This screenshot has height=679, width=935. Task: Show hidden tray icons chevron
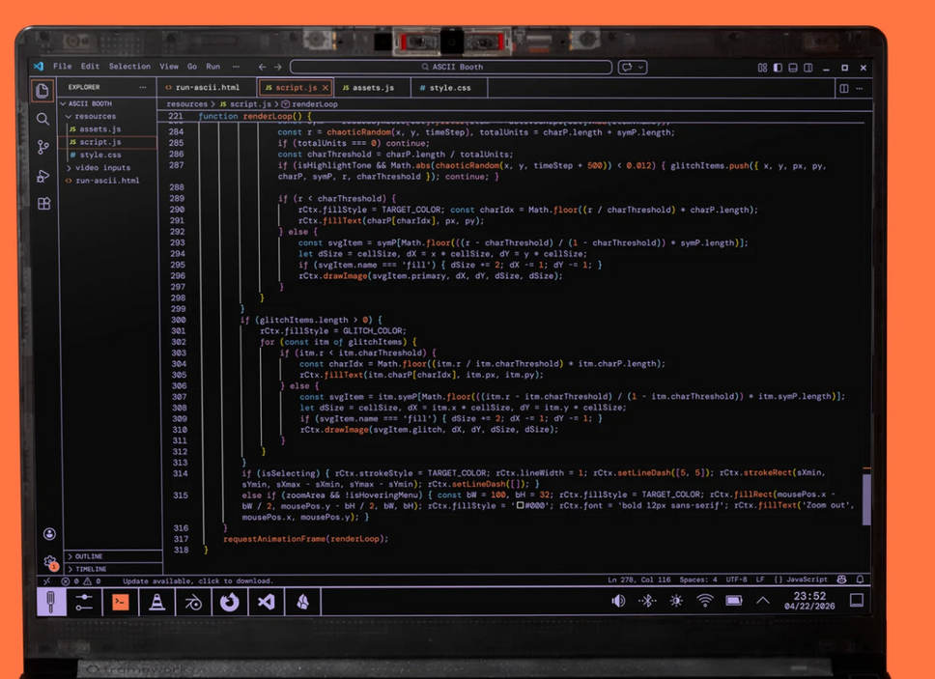pos(763,601)
